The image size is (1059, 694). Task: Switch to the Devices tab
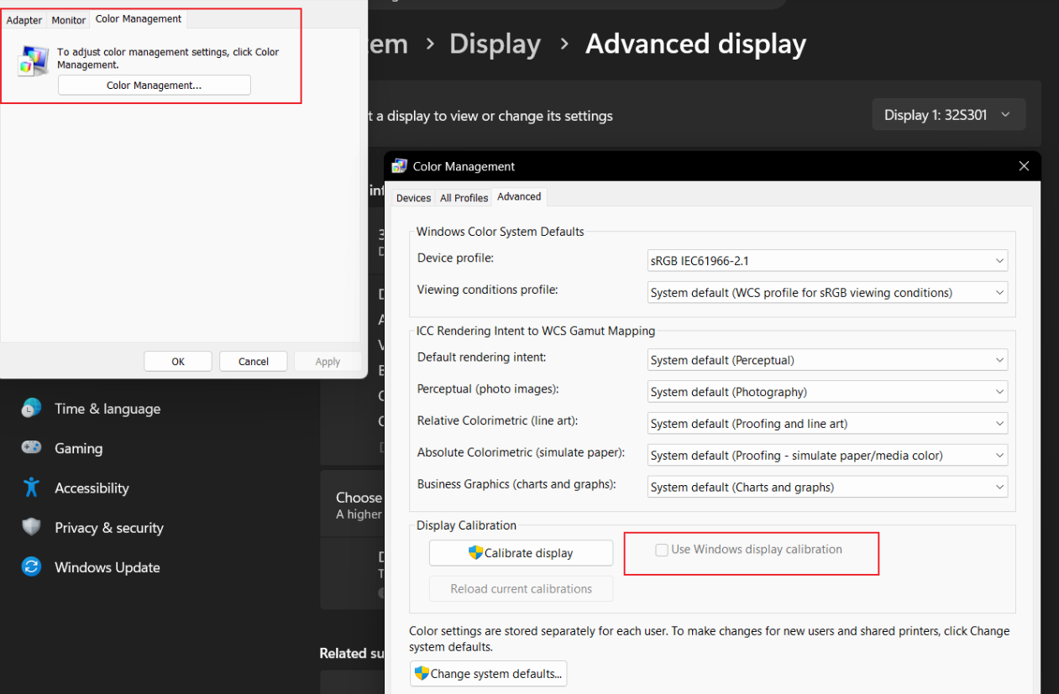pos(413,198)
